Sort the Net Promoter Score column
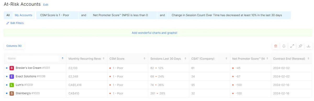Image resolution: width=314 pixels, height=101 pixels. [267, 59]
